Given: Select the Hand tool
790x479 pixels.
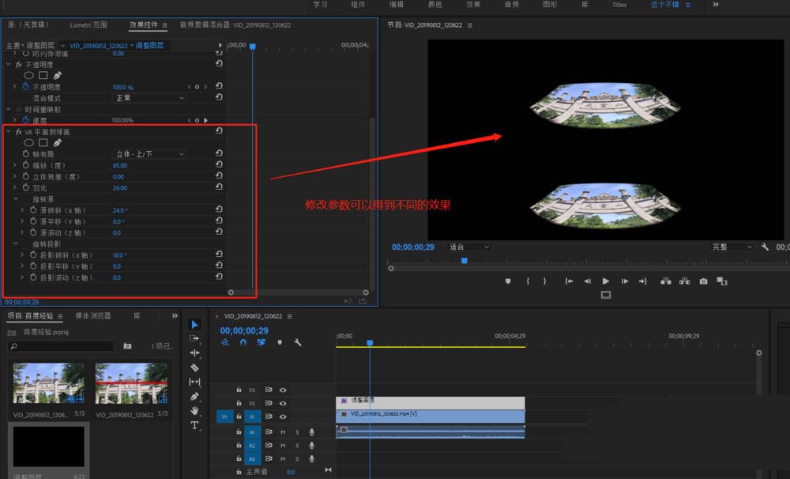Looking at the screenshot, I should tap(195, 411).
